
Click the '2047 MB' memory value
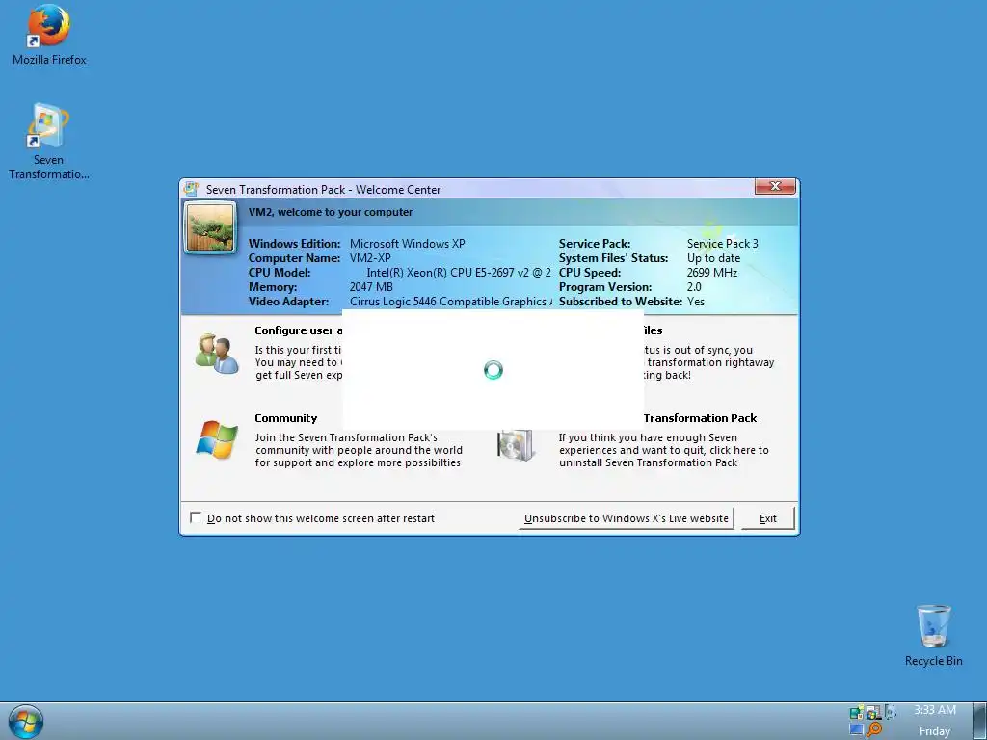371,287
